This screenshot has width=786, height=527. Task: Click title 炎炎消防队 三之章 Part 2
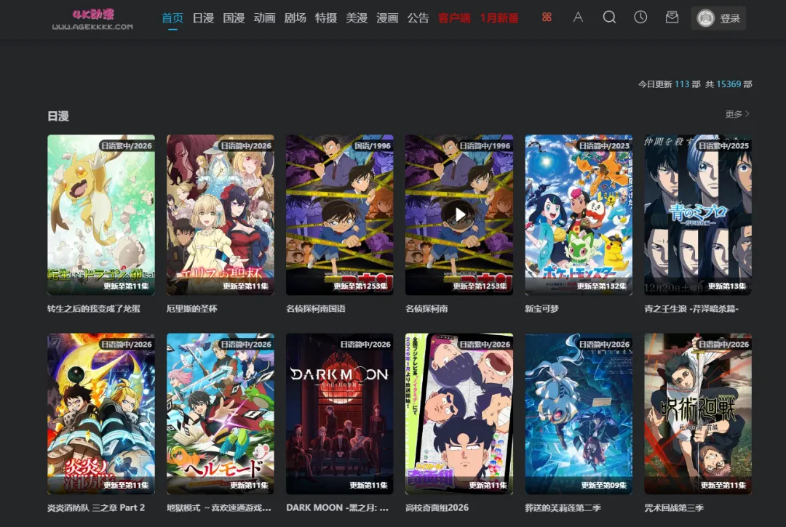(96, 507)
